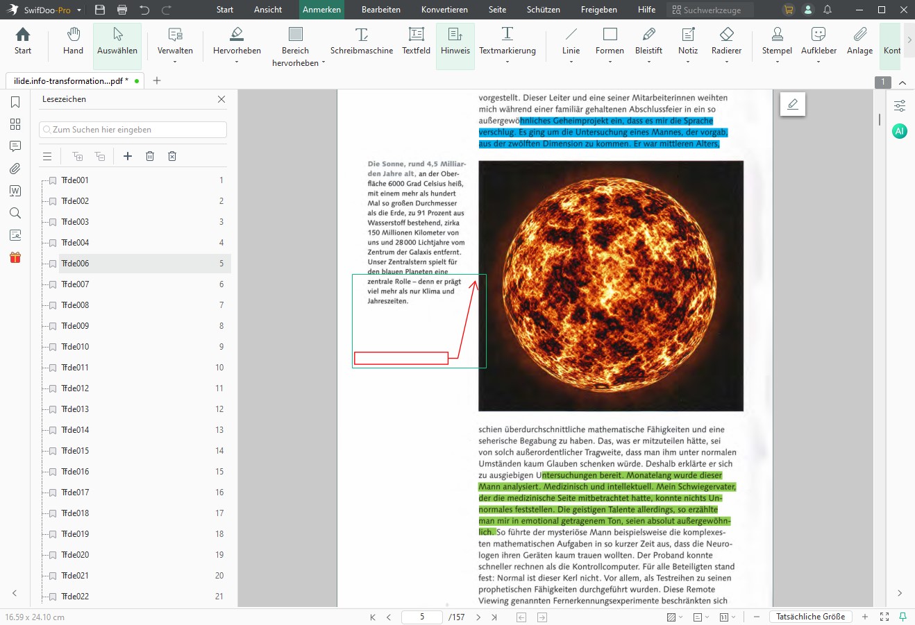Delete selected bookmark using trash icon

(x=149, y=156)
